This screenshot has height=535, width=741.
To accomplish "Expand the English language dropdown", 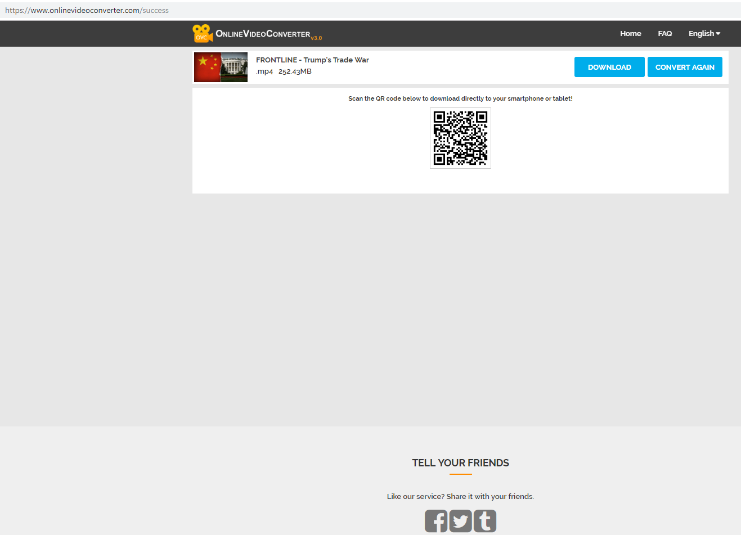I will (x=704, y=34).
